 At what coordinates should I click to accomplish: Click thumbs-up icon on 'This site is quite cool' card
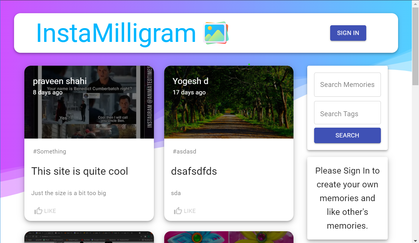click(38, 211)
